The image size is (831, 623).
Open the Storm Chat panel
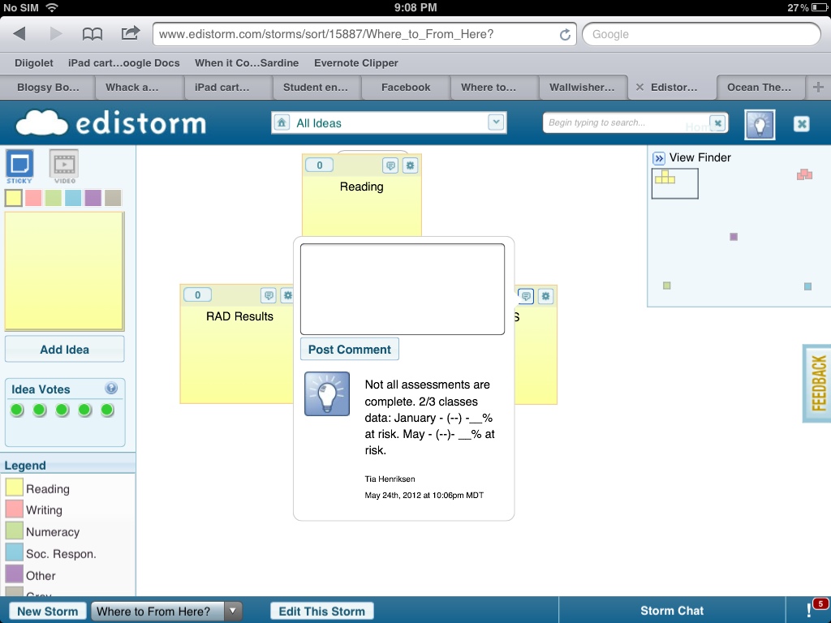pyautogui.click(x=672, y=611)
